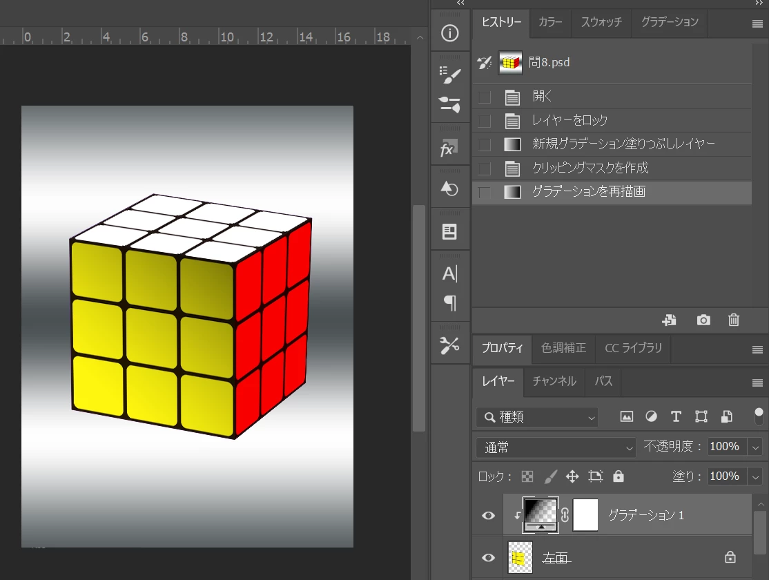This screenshot has height=580, width=769.
Task: Switch to the チャンネル tab
Action: 554,381
